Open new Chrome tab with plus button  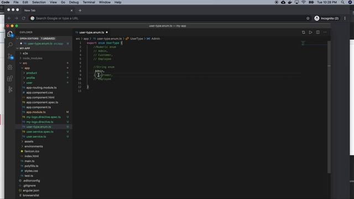80,11
